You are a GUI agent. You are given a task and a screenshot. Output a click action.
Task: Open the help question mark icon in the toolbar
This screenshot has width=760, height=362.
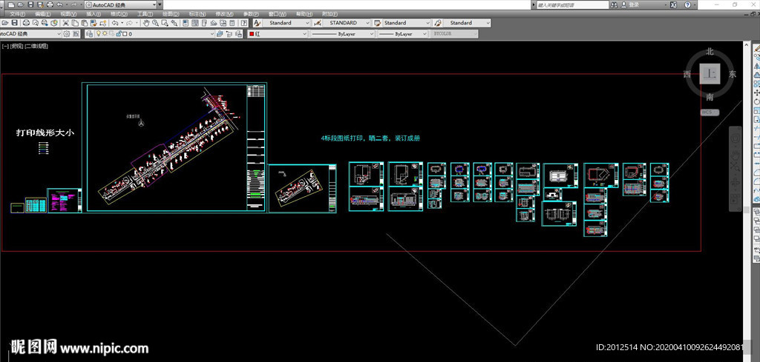pos(244,23)
